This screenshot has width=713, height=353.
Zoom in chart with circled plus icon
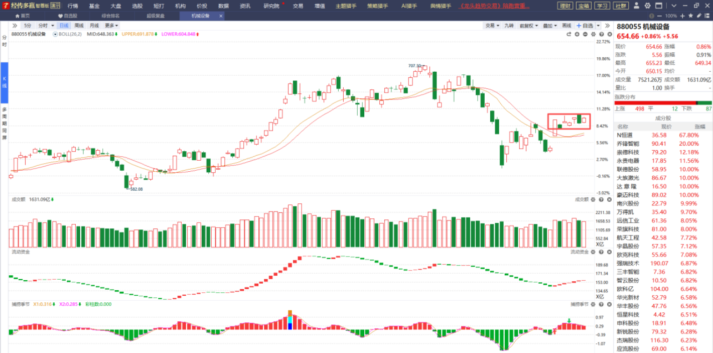pos(577,34)
